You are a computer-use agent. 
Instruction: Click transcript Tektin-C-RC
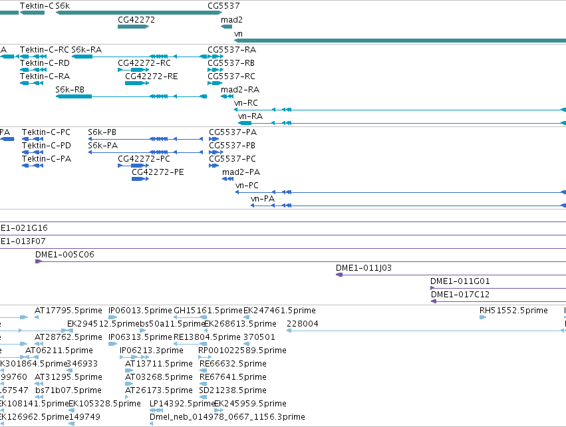click(x=33, y=57)
